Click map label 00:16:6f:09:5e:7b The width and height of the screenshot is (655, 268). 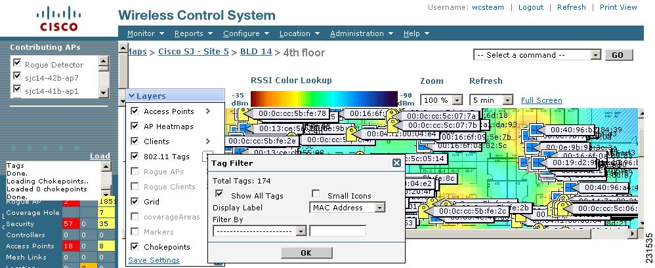(476, 137)
